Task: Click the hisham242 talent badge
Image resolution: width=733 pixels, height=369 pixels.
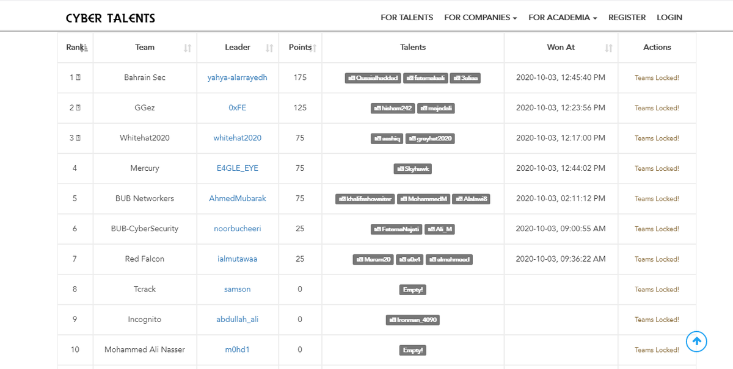Action: pyautogui.click(x=393, y=109)
